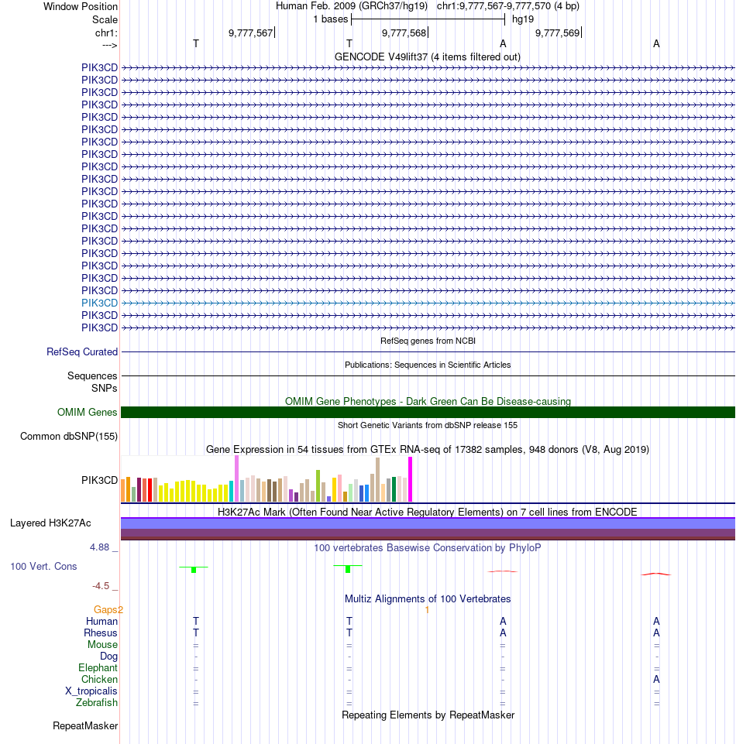Click the Layered H3K27Ac label
This screenshot has width=736, height=744.
[50, 523]
